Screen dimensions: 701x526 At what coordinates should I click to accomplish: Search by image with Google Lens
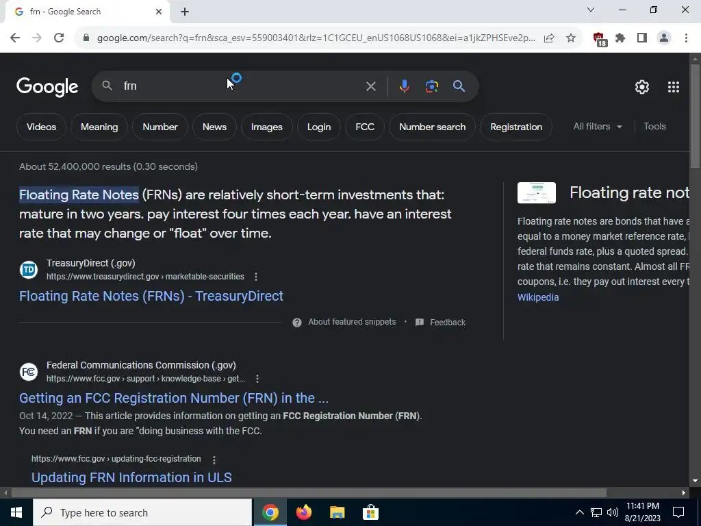[x=432, y=86]
